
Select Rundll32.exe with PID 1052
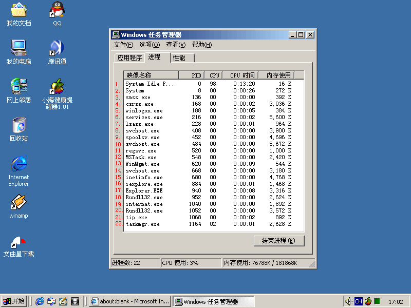point(214,211)
